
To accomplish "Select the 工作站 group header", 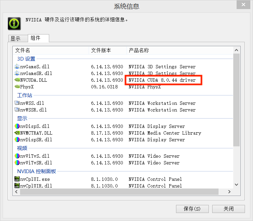I will click(x=25, y=95).
